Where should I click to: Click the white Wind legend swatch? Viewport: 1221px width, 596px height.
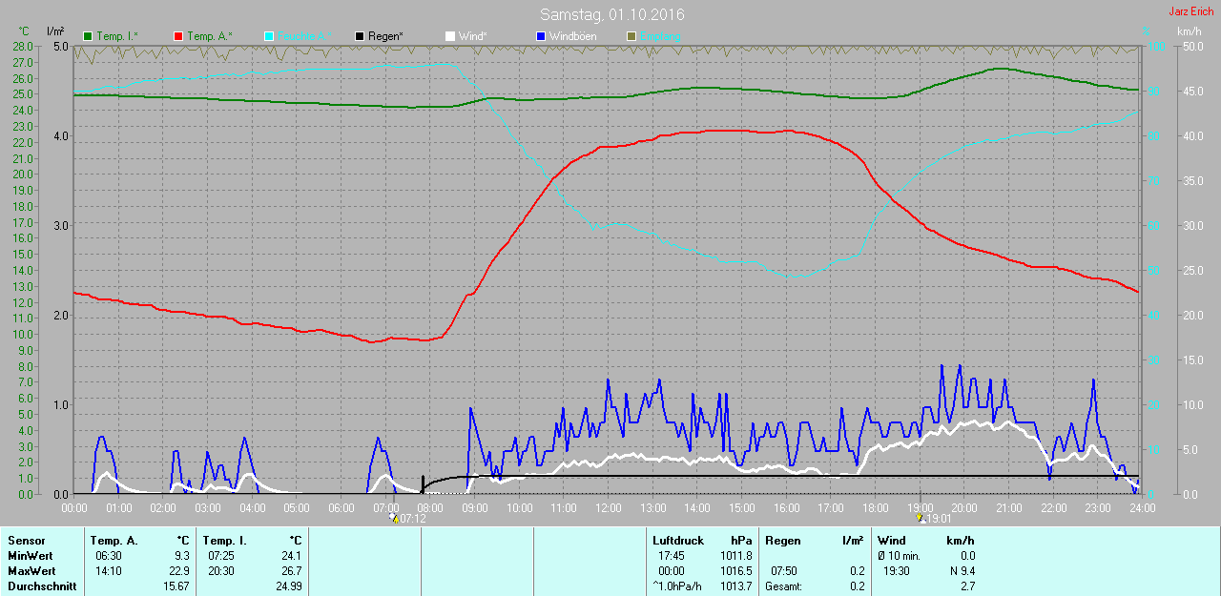tap(450, 36)
